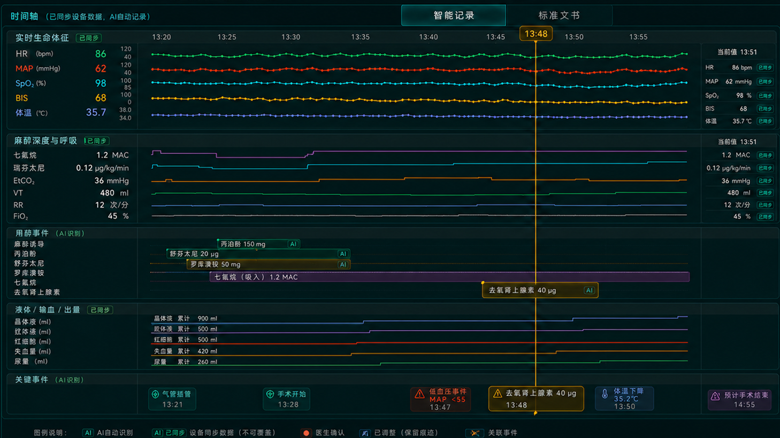The height and width of the screenshot is (438, 780).
Task: Select the 七氟烷（吸入）1.2 MAC drug bar
Action: pyautogui.click(x=449, y=277)
